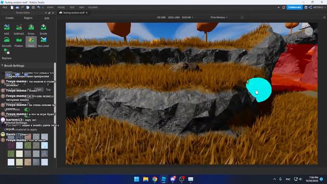Open the dropdown arrow left of the red refresh icon

tap(278, 7)
